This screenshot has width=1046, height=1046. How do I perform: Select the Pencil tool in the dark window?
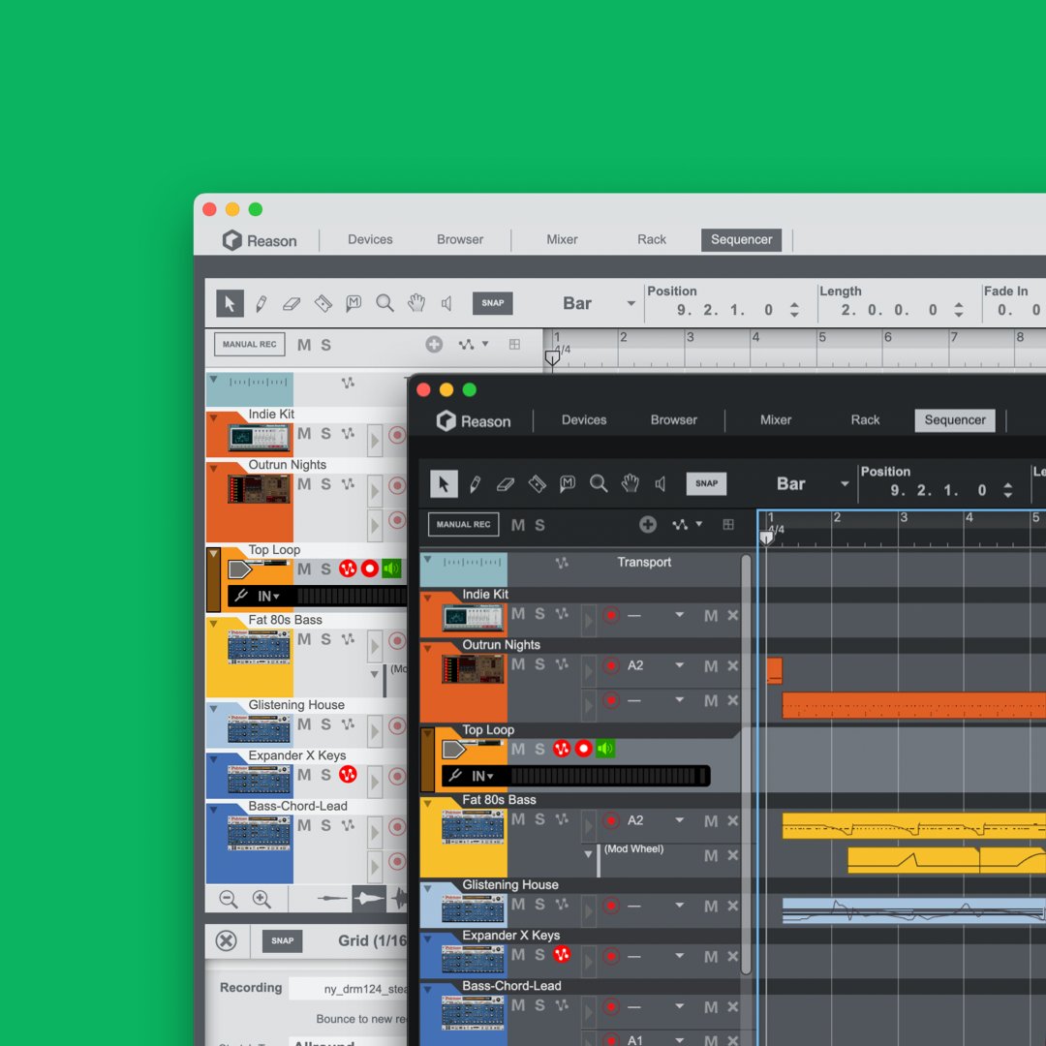tap(475, 483)
